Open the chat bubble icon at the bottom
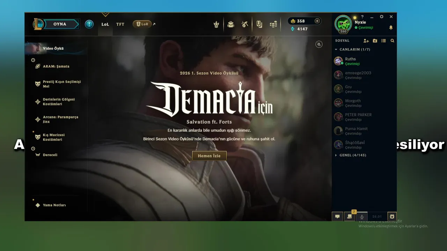447x251 pixels. (x=337, y=216)
